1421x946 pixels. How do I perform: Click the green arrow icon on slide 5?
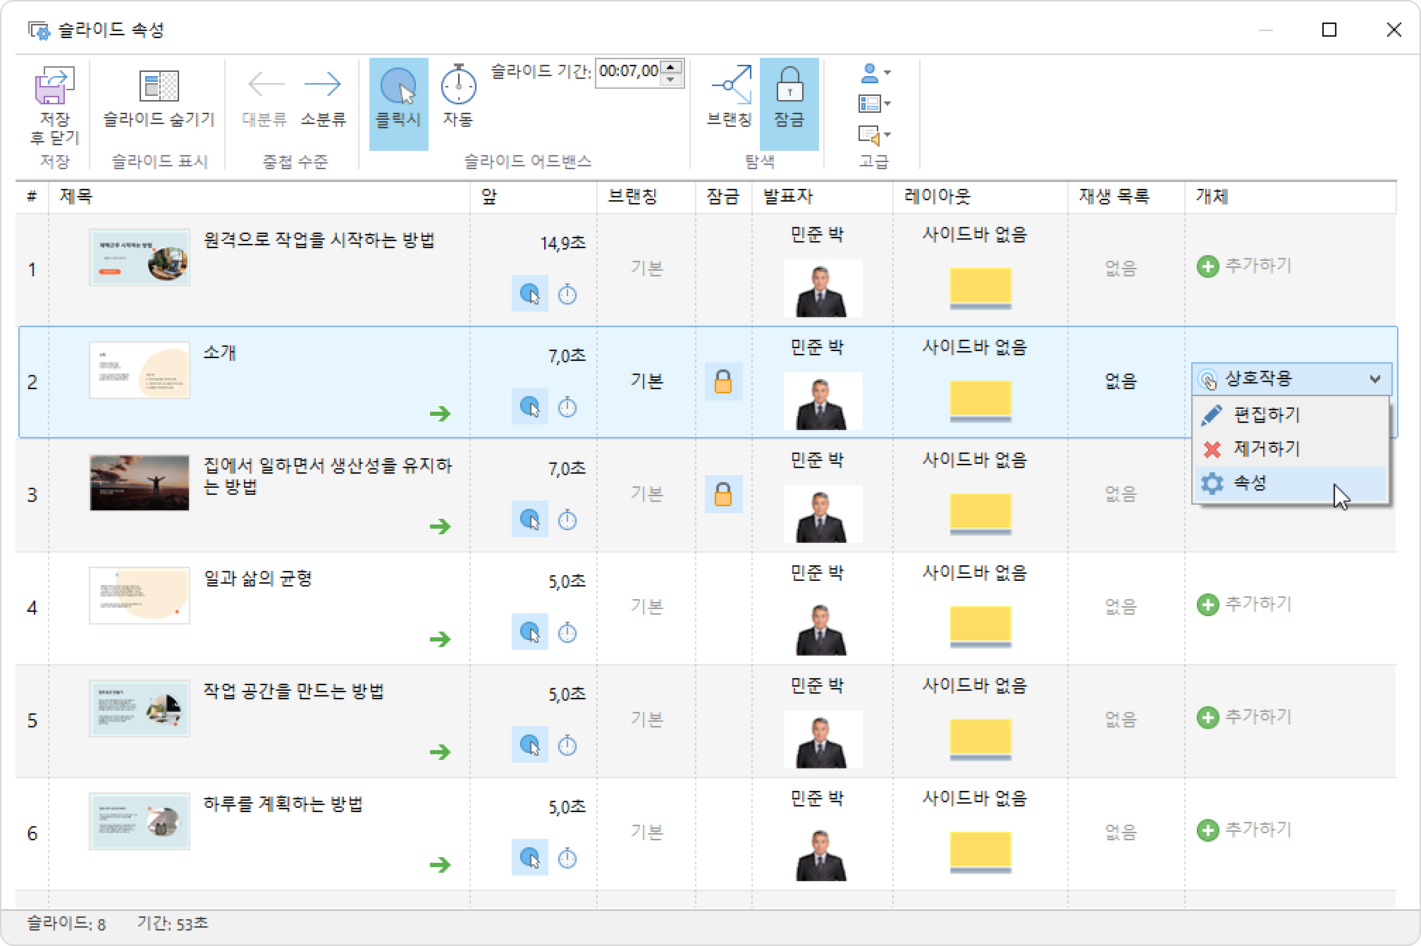pyautogui.click(x=441, y=752)
